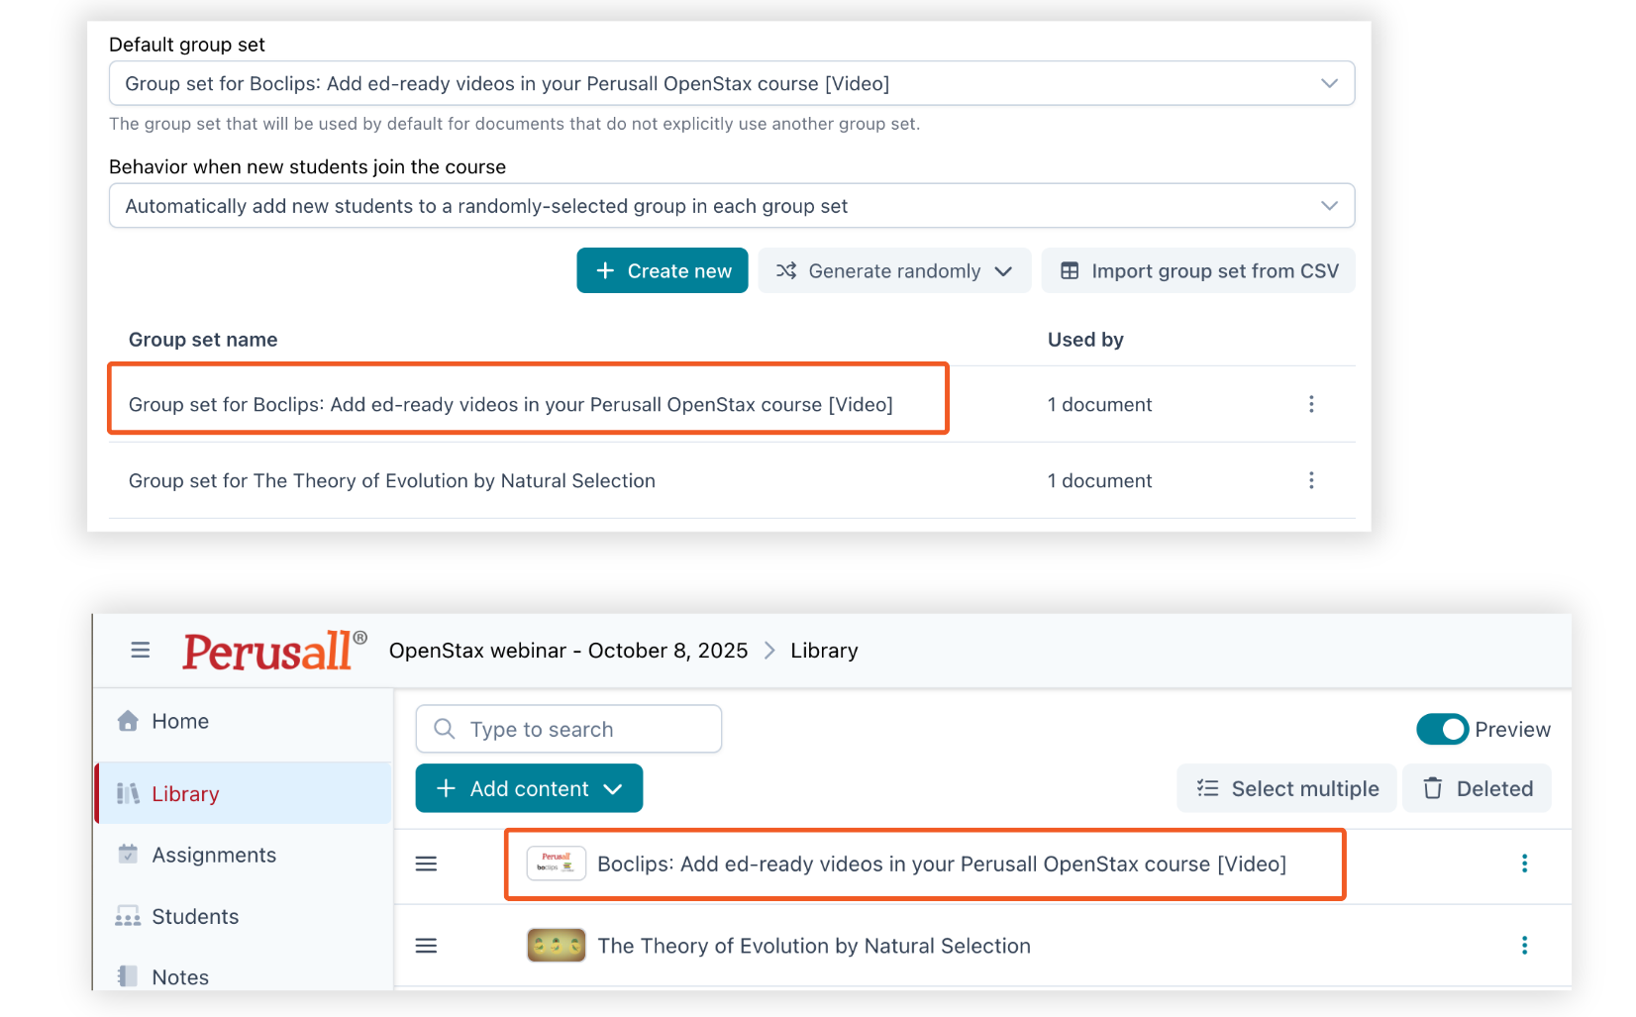The width and height of the screenshot is (1636, 1017).
Task: Click the Library breadcrumb
Action: (824, 651)
